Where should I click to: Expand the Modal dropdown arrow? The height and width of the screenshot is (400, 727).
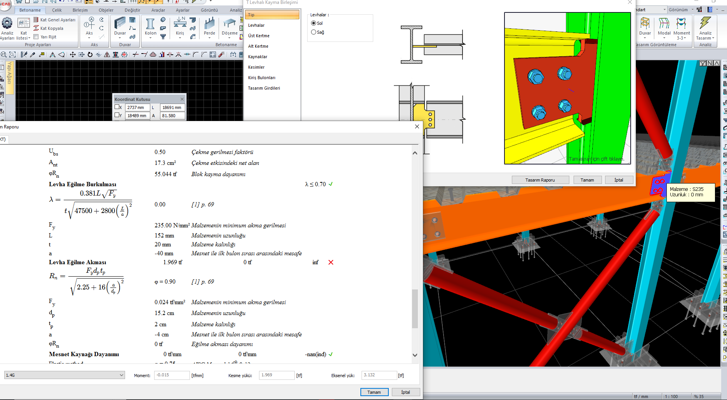pos(664,38)
